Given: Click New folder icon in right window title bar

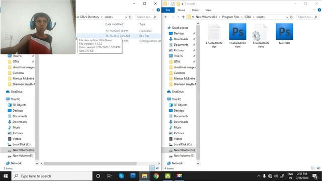Looking at the screenshot, I should point(178,4).
